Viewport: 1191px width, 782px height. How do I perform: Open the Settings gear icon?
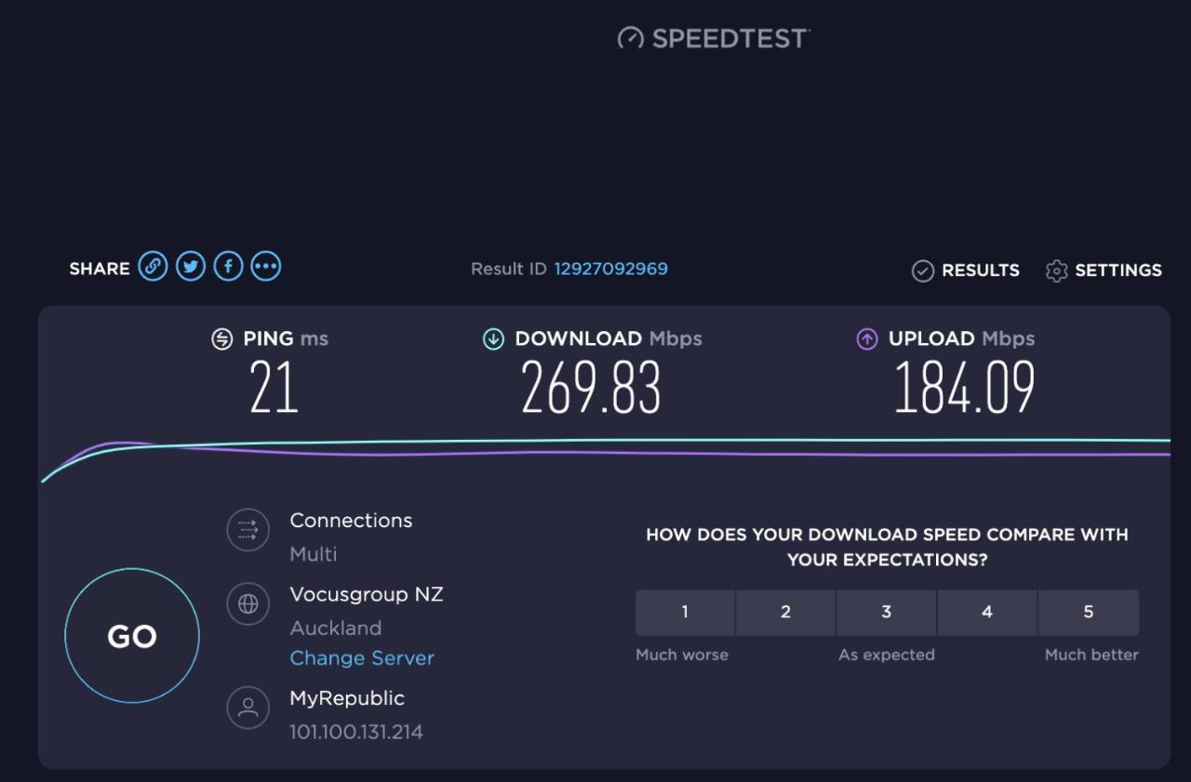click(1056, 271)
